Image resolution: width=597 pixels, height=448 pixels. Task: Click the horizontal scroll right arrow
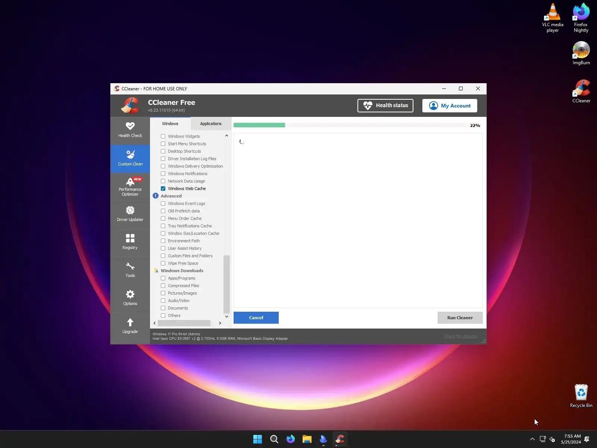coord(220,323)
